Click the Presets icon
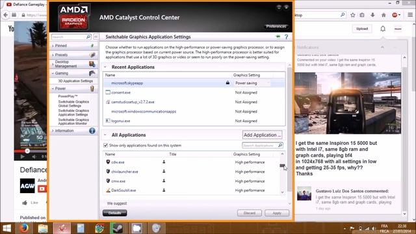The width and height of the screenshot is (416, 234). (92, 55)
